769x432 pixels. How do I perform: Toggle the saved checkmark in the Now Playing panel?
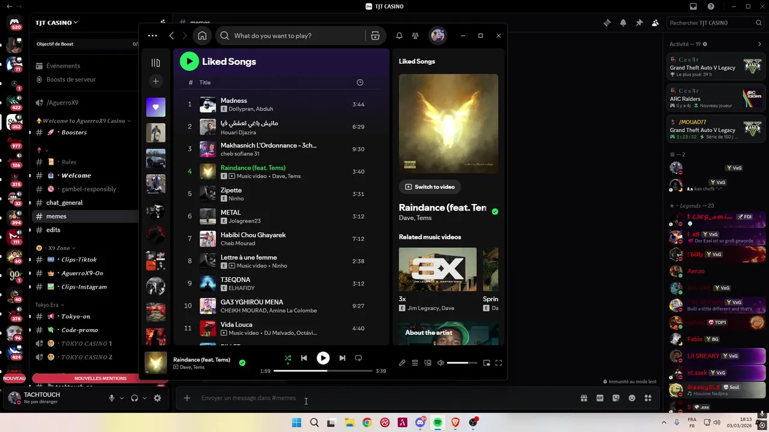click(x=495, y=211)
